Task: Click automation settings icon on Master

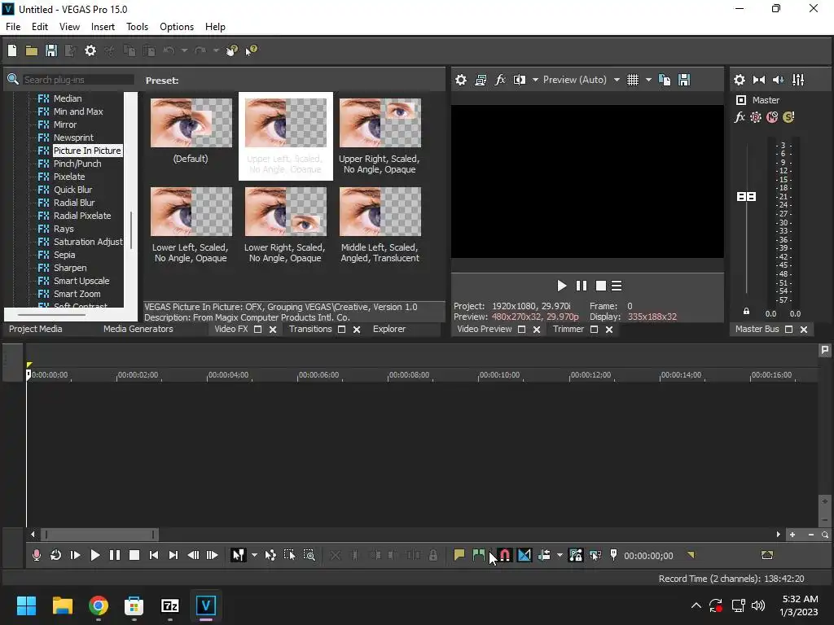Action: click(x=756, y=117)
